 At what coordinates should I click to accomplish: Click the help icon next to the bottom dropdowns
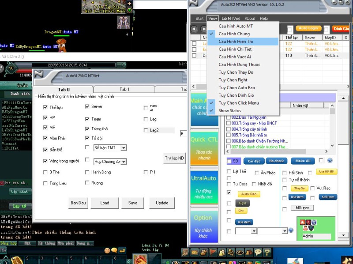click(x=291, y=230)
